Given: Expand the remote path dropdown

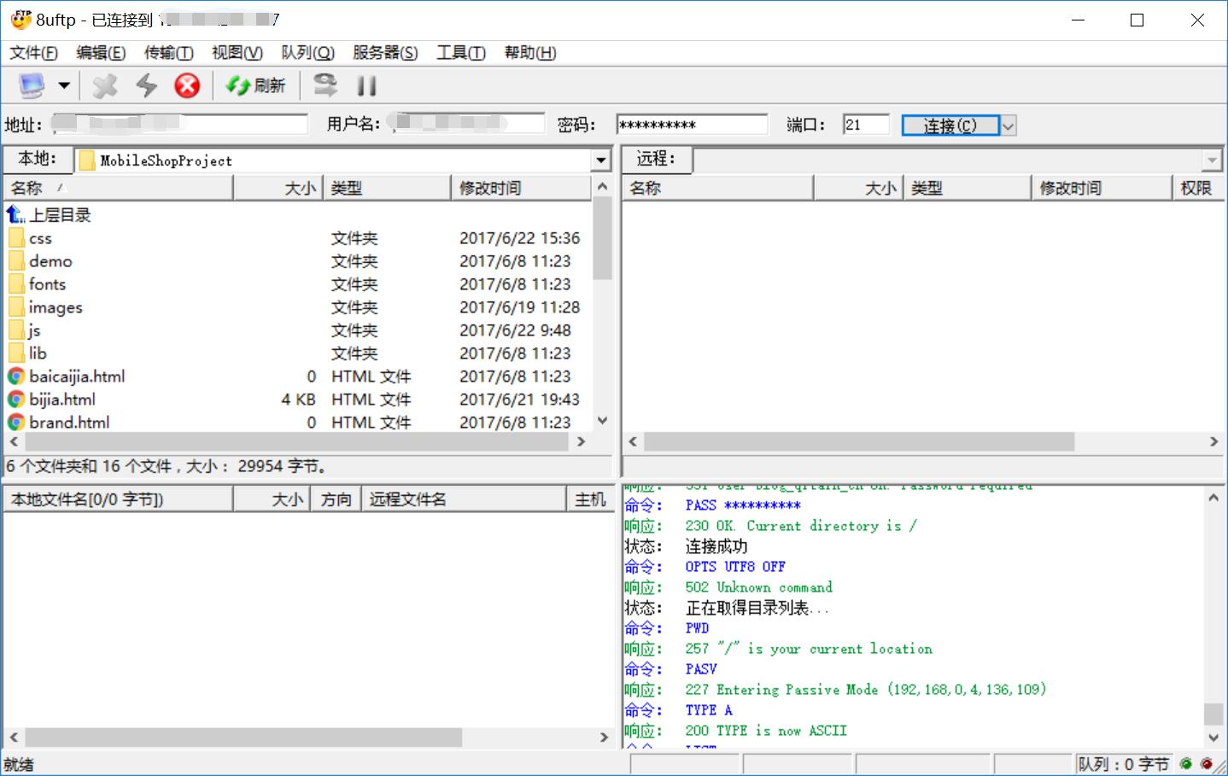Looking at the screenshot, I should pyautogui.click(x=1212, y=160).
